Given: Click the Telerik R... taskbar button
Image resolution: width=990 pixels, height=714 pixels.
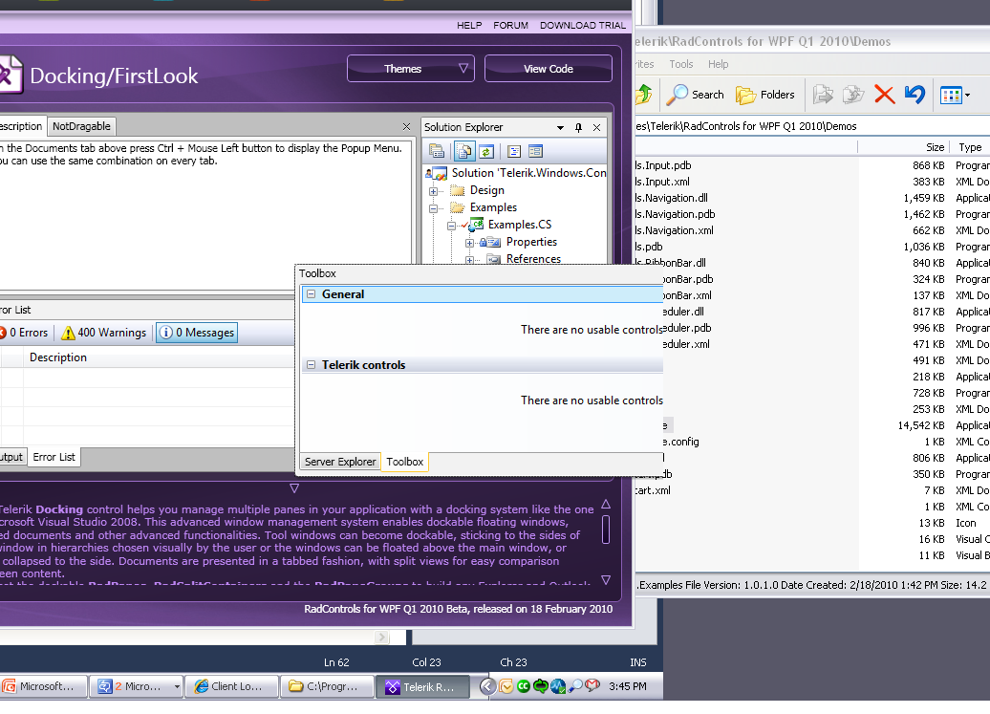Looking at the screenshot, I should pos(423,687).
